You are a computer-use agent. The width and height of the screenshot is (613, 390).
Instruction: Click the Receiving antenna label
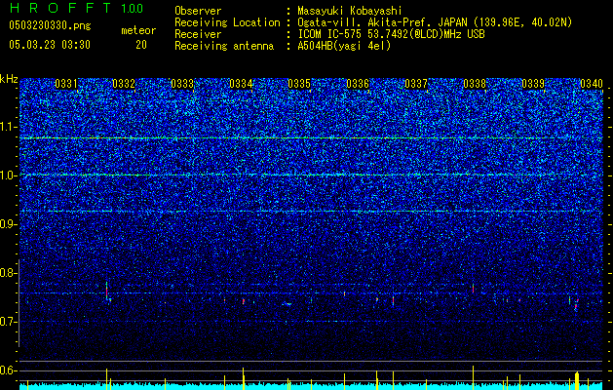[224, 46]
